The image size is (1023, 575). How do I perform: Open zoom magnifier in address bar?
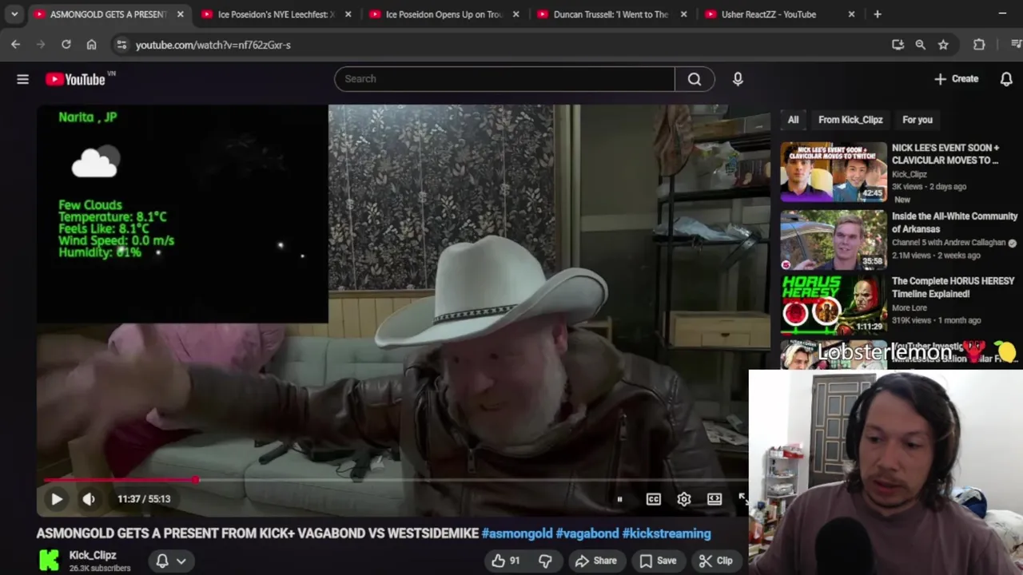[921, 45]
